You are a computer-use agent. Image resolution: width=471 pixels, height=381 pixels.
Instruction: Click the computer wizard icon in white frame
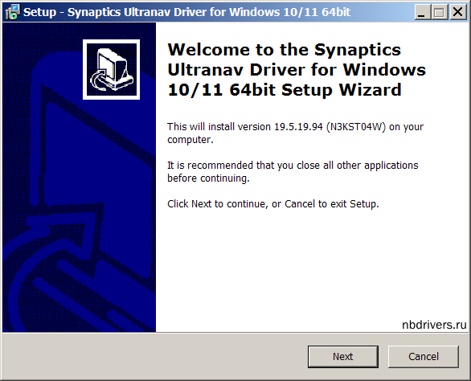111,69
